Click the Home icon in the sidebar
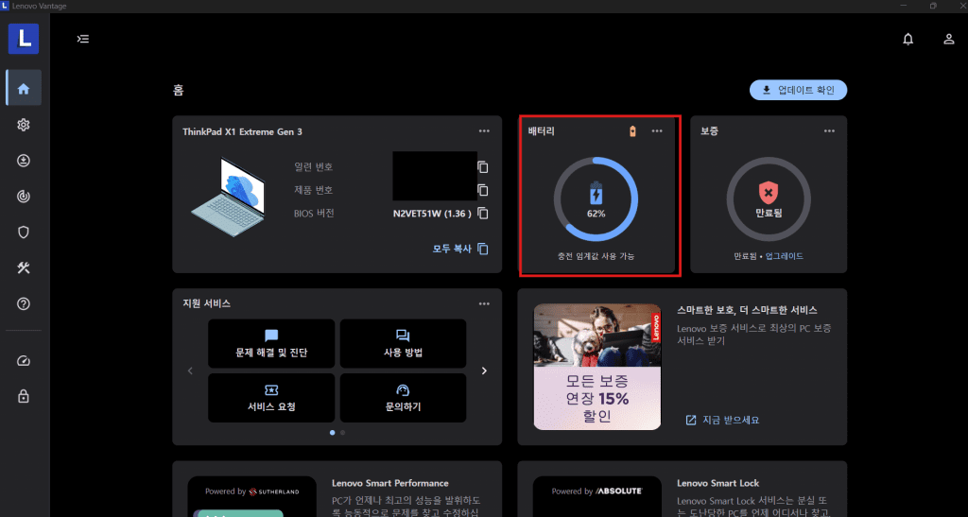This screenshot has height=517, width=968. coord(24,89)
